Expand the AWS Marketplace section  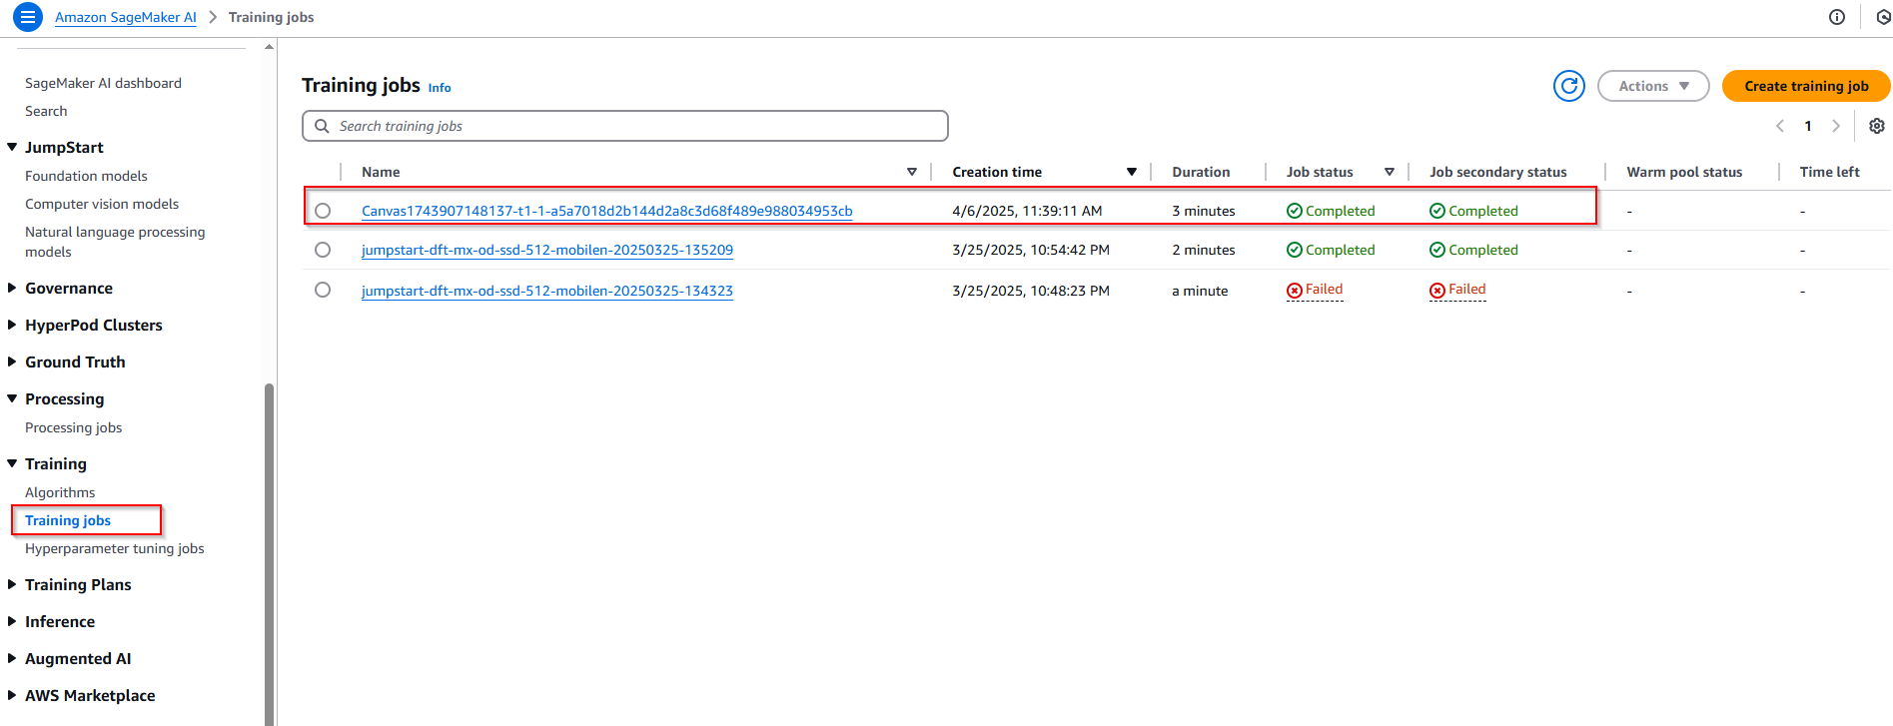(x=12, y=695)
